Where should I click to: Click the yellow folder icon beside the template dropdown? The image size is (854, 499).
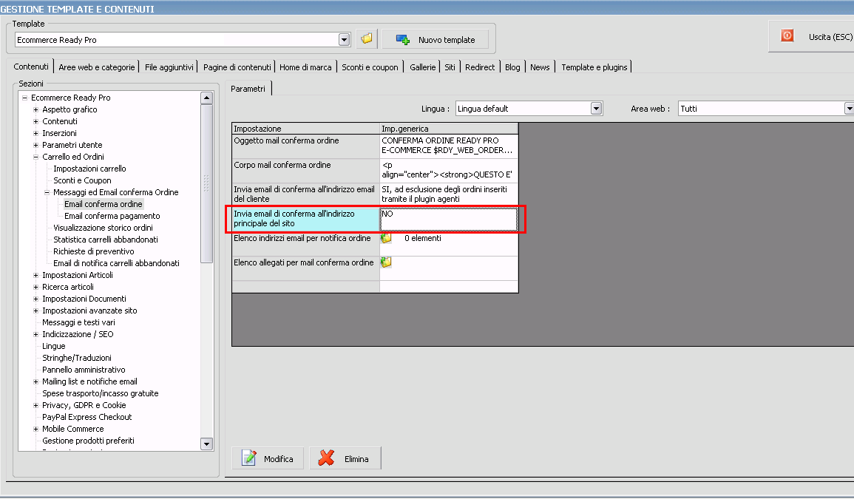367,38
